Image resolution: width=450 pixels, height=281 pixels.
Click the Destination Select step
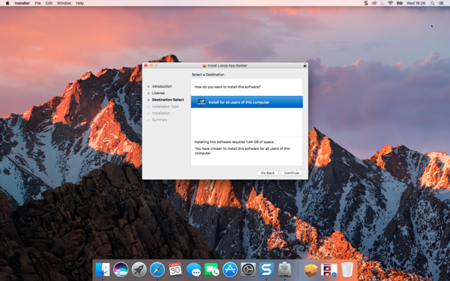(168, 100)
